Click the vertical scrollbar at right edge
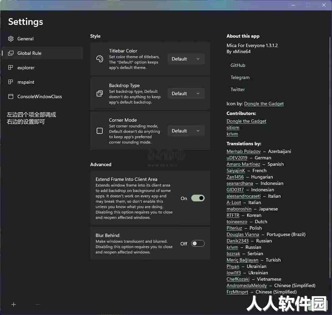Screen dimensions: 332x315 [330, 157]
